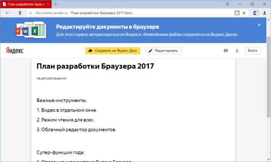Open the protect lock icon in address bar
The height and width of the screenshot is (162, 271).
click(x=237, y=13)
